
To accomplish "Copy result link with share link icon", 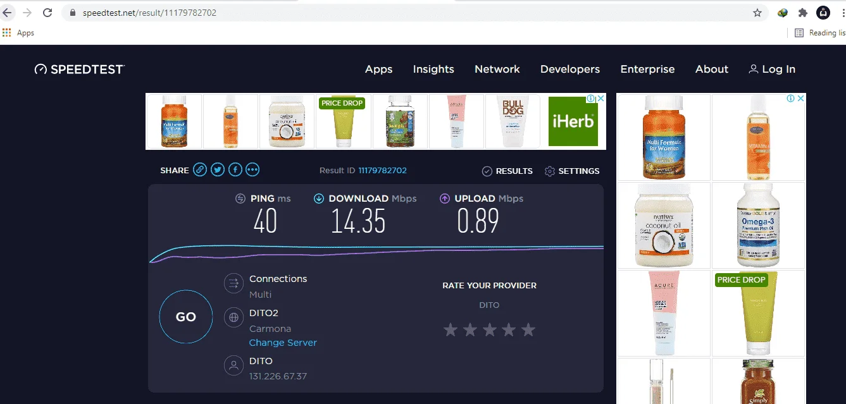I will coord(200,169).
